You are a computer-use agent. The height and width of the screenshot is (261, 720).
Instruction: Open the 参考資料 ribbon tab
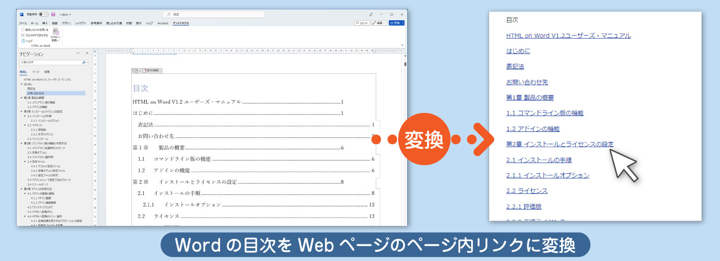(x=96, y=23)
